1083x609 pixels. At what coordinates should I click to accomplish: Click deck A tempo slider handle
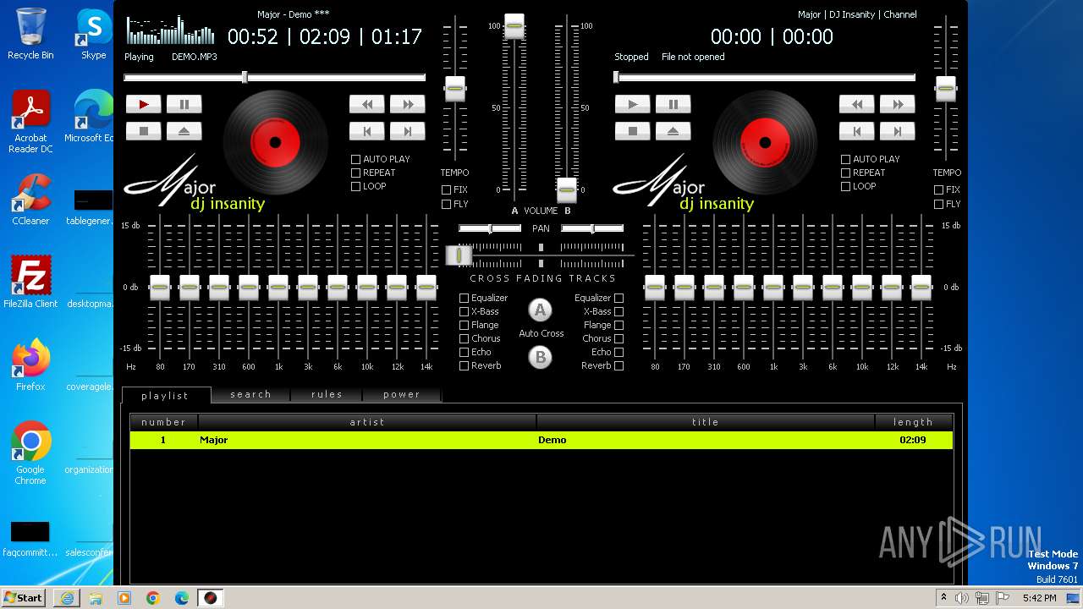coord(454,89)
